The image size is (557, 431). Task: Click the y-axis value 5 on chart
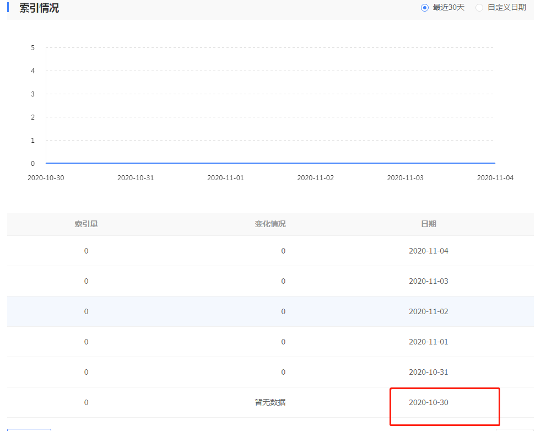pyautogui.click(x=33, y=48)
